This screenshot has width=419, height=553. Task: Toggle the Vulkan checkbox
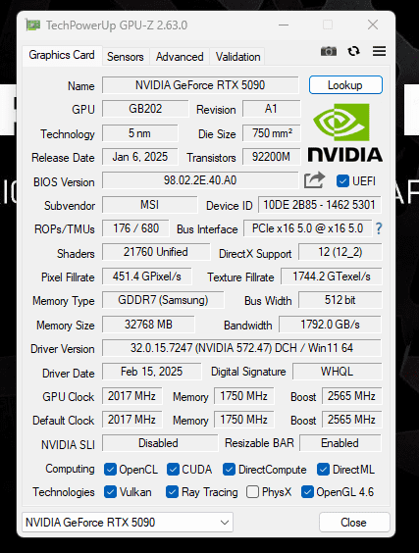pos(110,492)
